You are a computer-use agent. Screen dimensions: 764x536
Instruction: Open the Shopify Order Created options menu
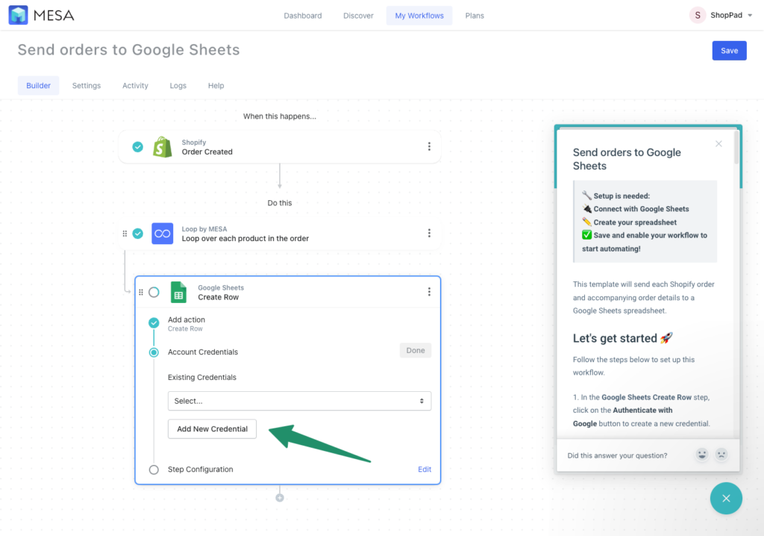(429, 146)
